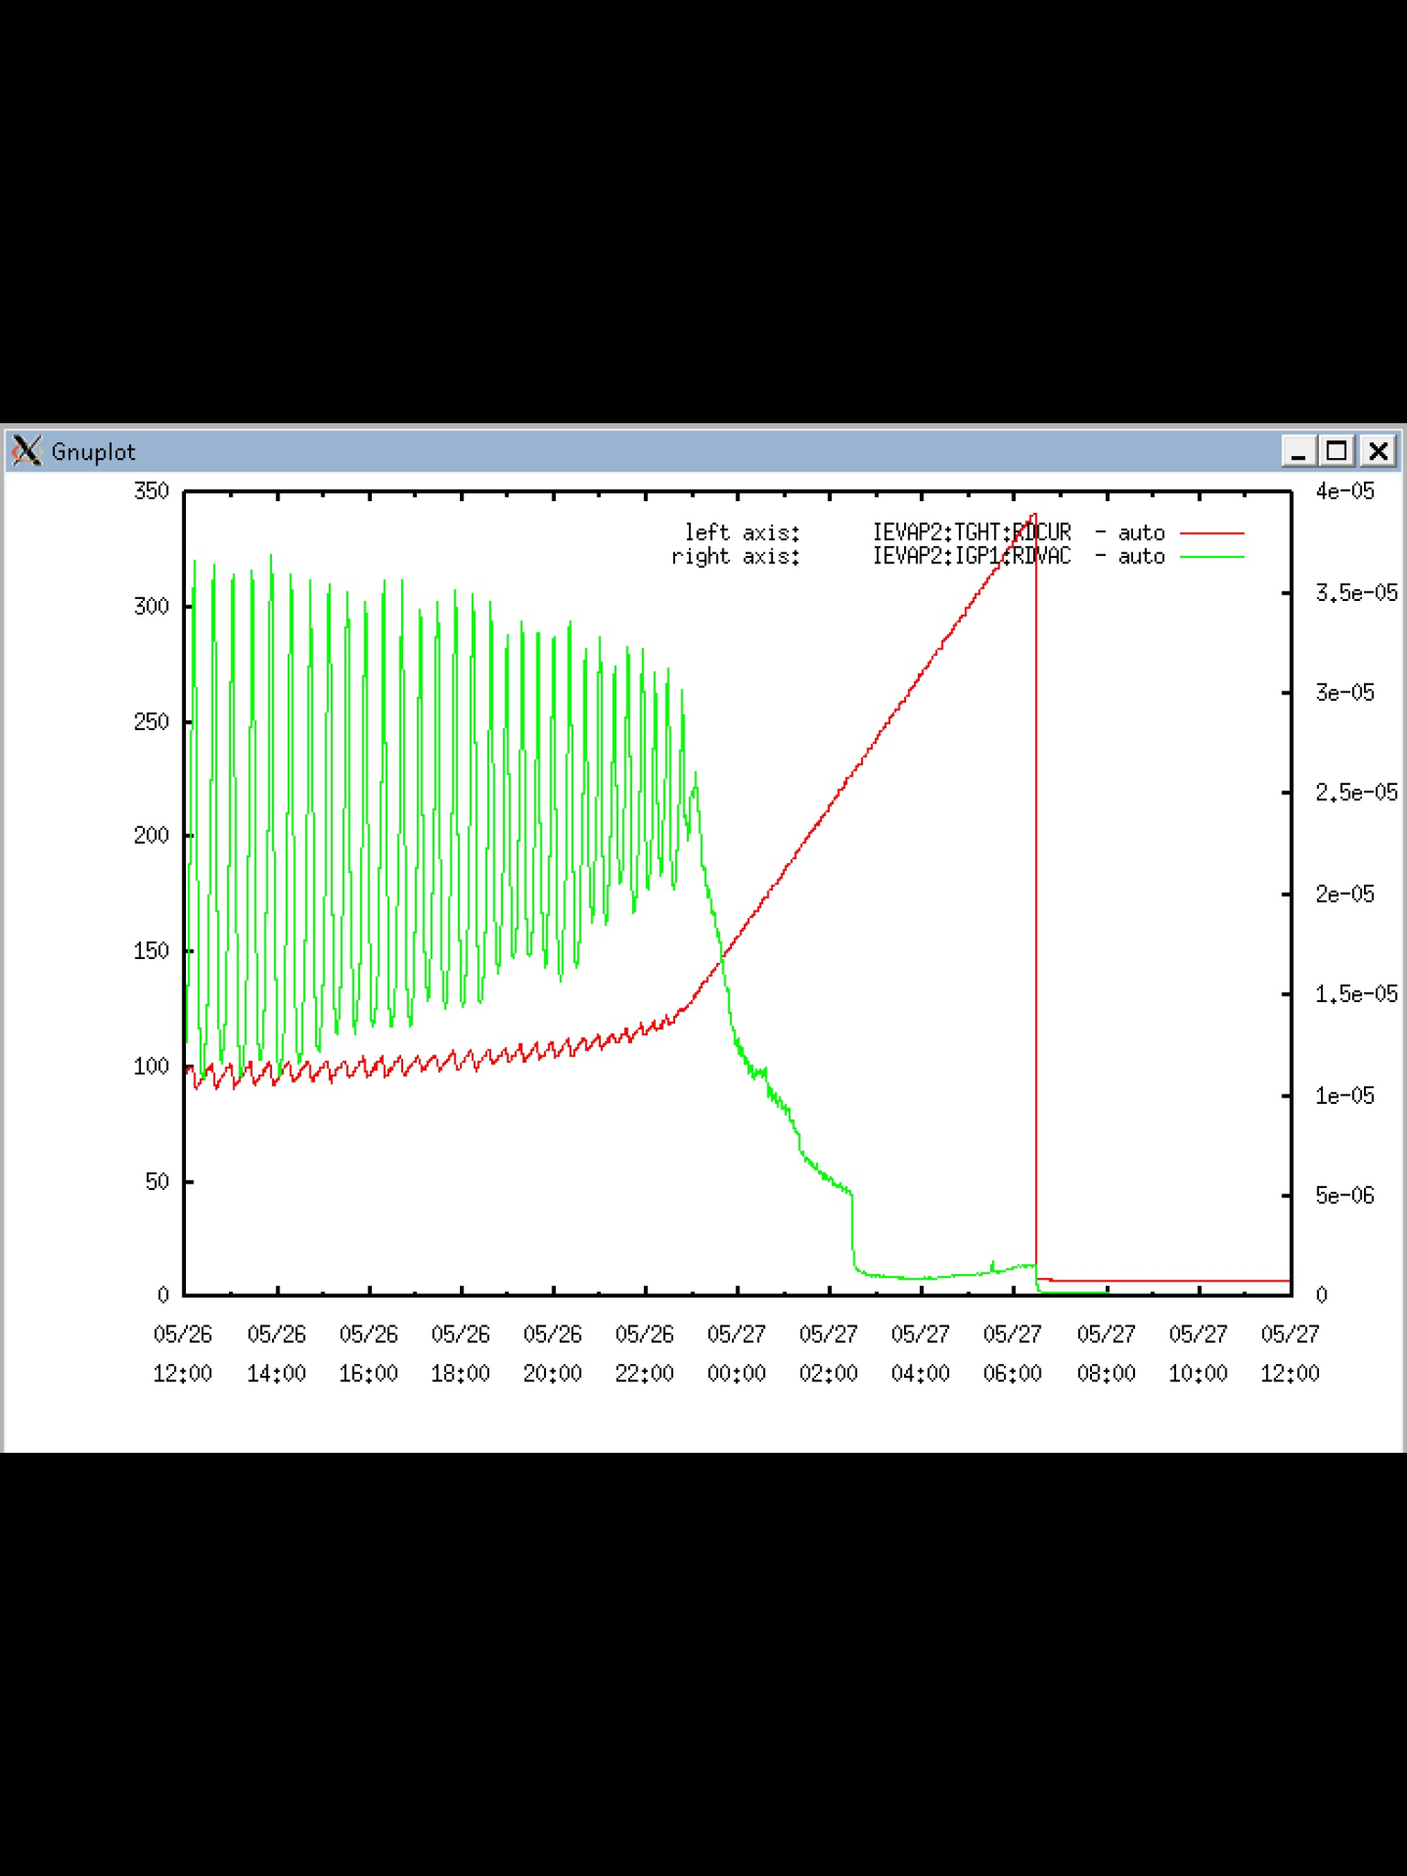This screenshot has height=1876, width=1407.
Task: Click the 05/26 20:00 time axis label
Action: coord(552,1354)
